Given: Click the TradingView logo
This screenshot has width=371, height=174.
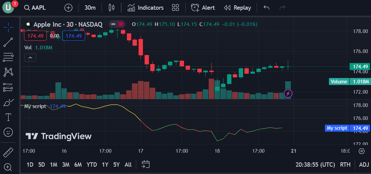Looking at the screenshot, I should click(x=58, y=136).
